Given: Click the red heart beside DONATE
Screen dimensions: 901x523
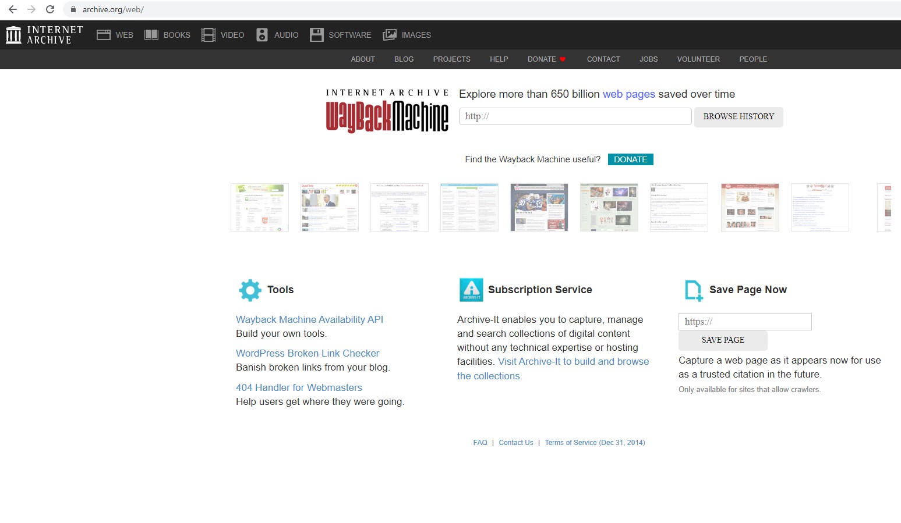Looking at the screenshot, I should click(x=563, y=59).
